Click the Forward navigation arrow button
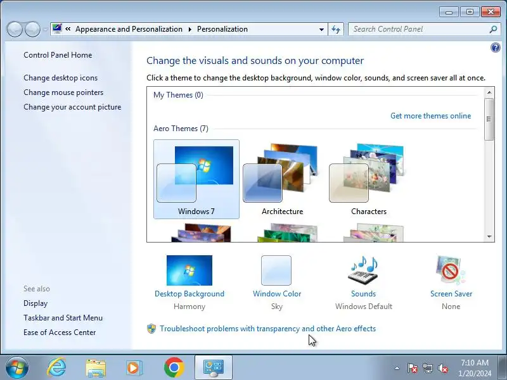Image resolution: width=507 pixels, height=380 pixels. click(x=32, y=29)
